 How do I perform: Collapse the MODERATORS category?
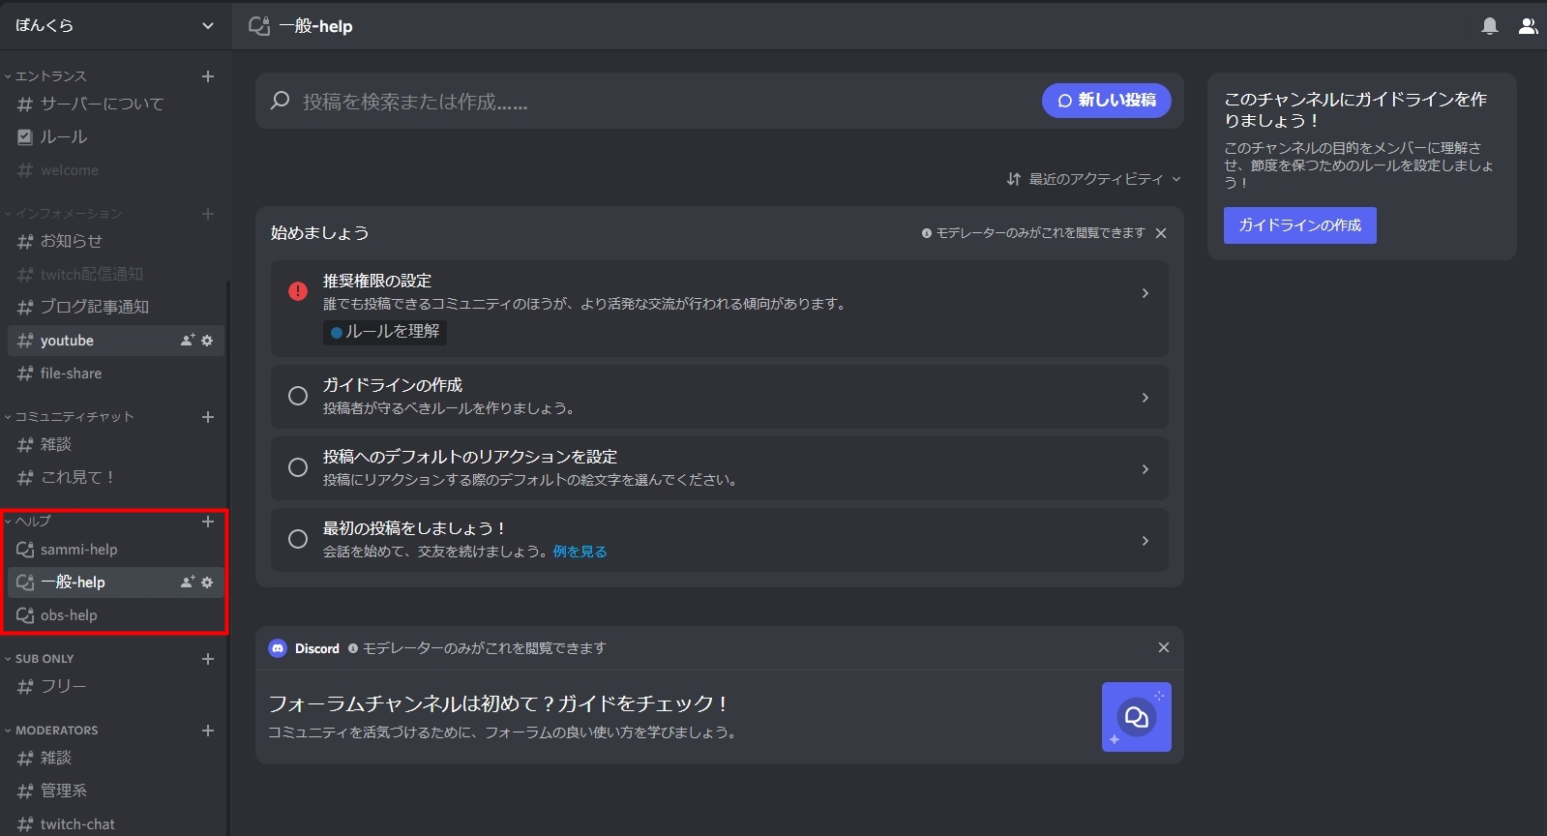(x=50, y=731)
